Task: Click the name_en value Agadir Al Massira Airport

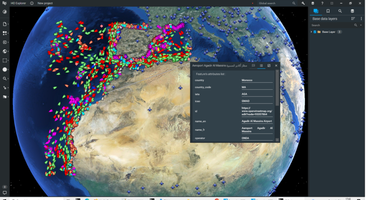Action: tap(257, 121)
